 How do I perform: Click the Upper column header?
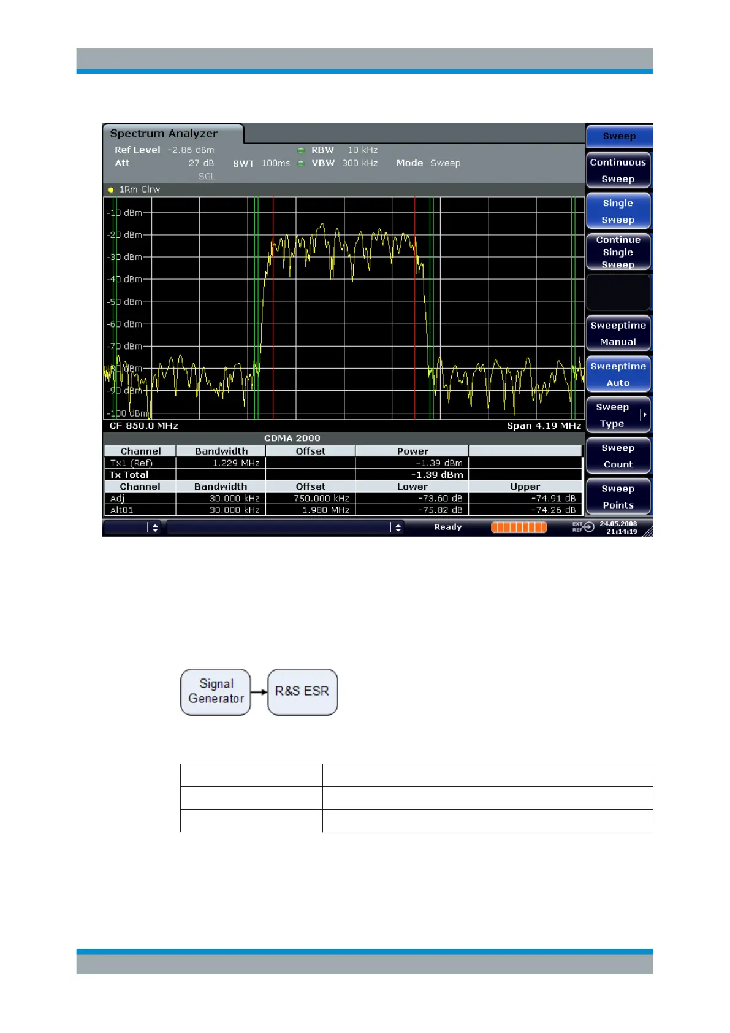click(x=525, y=486)
